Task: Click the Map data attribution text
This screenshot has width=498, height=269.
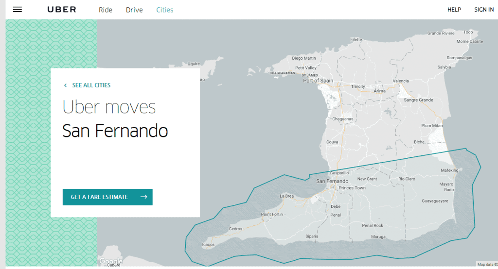Action: [x=487, y=264]
